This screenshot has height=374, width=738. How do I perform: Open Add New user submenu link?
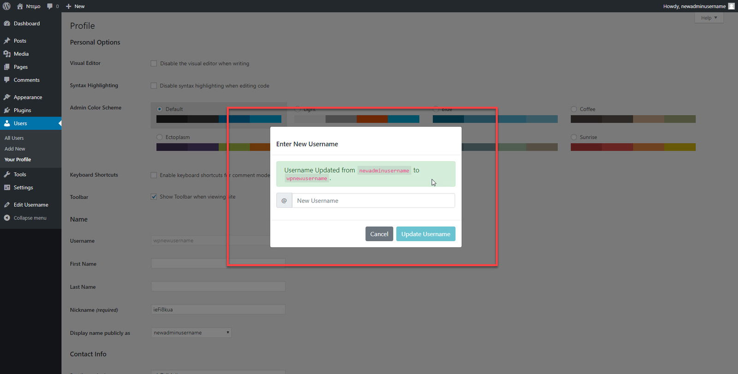point(15,148)
